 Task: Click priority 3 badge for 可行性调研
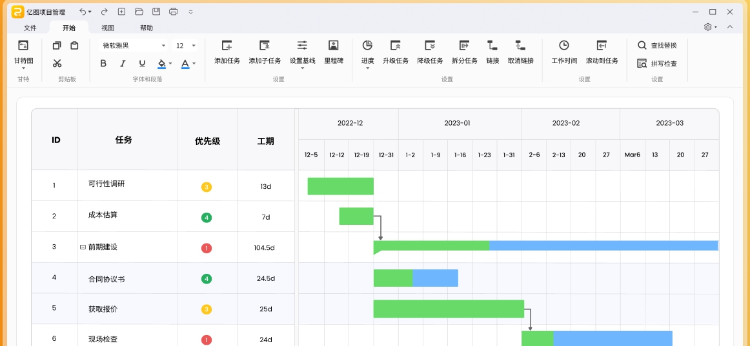coord(207,187)
